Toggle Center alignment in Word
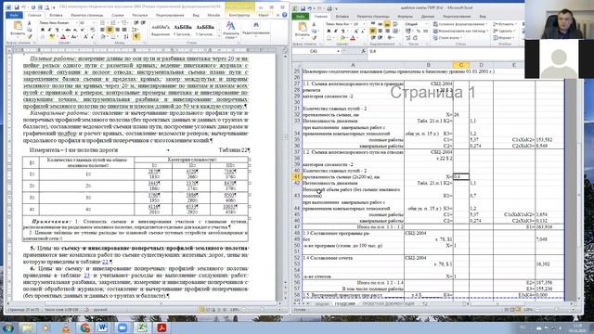The width and height of the screenshot is (594, 334). [110, 30]
